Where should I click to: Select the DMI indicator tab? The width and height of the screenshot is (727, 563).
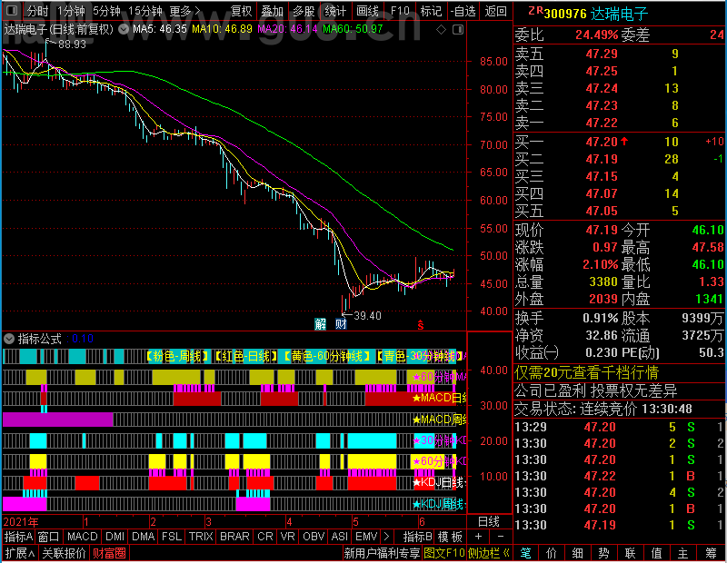tap(115, 537)
